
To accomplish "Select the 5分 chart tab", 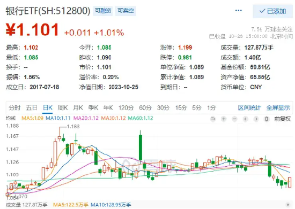I will [x=197, y=108].
